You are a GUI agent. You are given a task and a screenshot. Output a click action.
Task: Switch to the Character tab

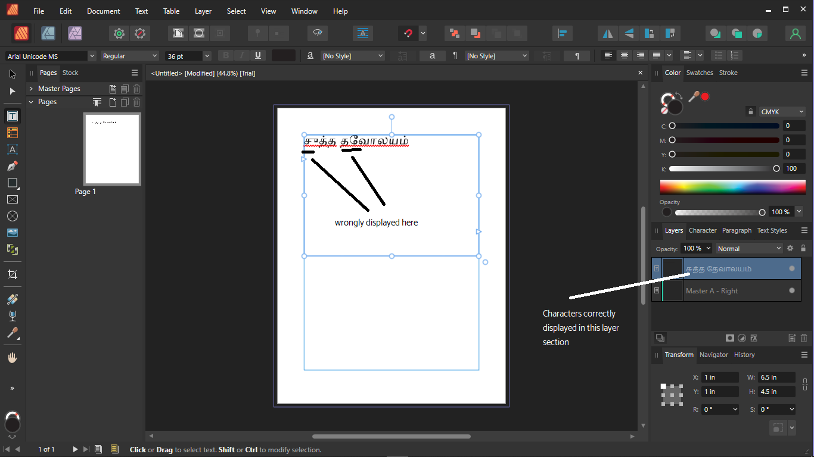702,230
